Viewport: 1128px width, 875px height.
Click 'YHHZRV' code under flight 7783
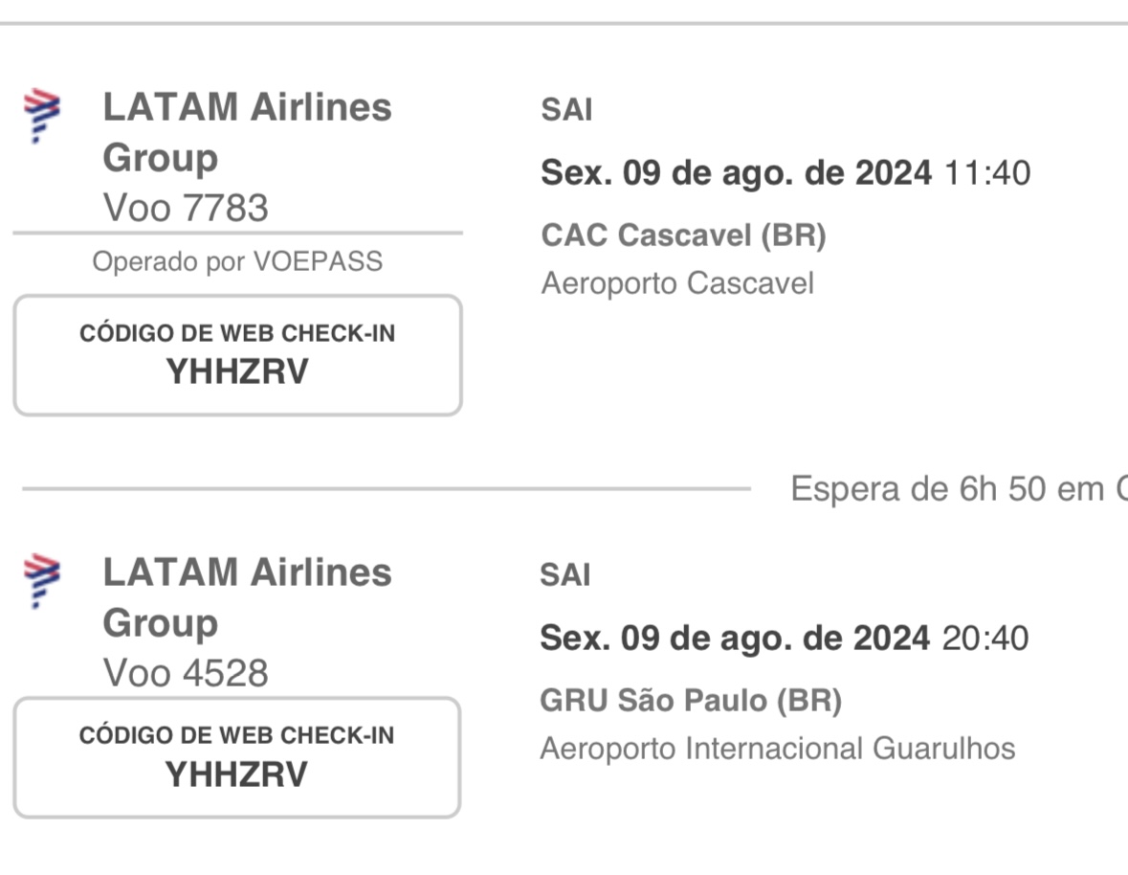click(x=237, y=372)
